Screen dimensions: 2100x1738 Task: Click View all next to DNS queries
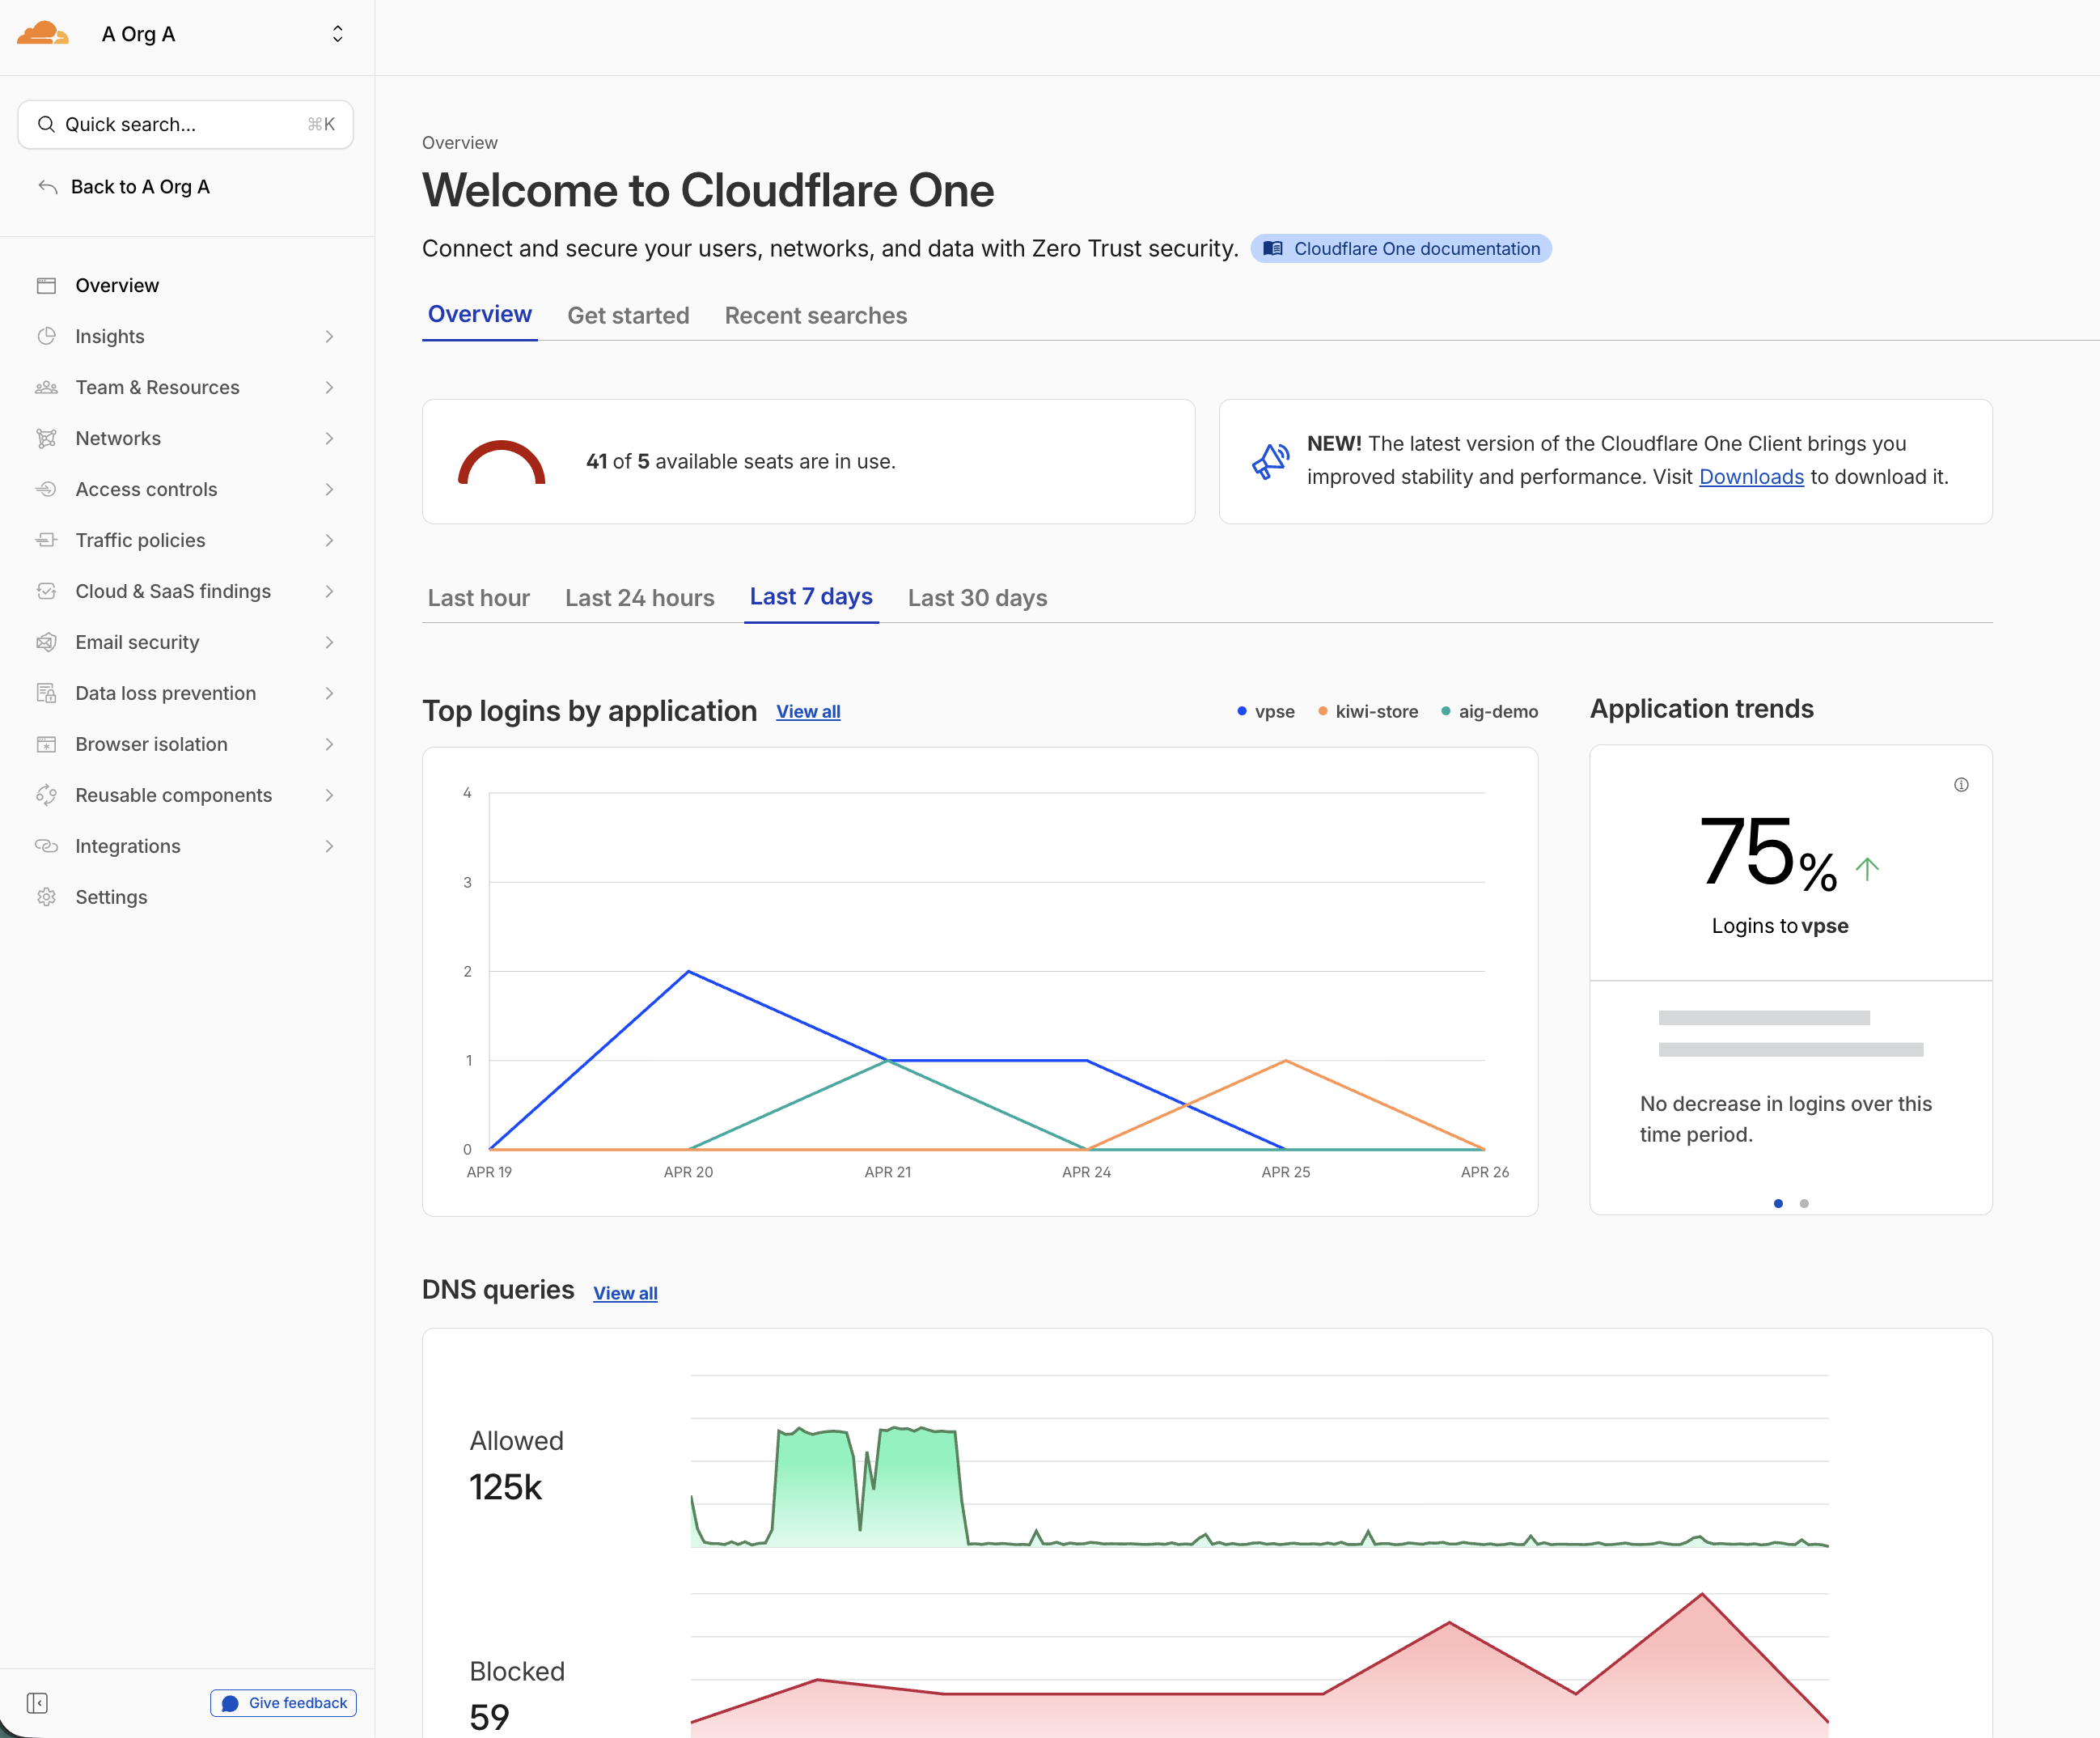(x=625, y=1294)
